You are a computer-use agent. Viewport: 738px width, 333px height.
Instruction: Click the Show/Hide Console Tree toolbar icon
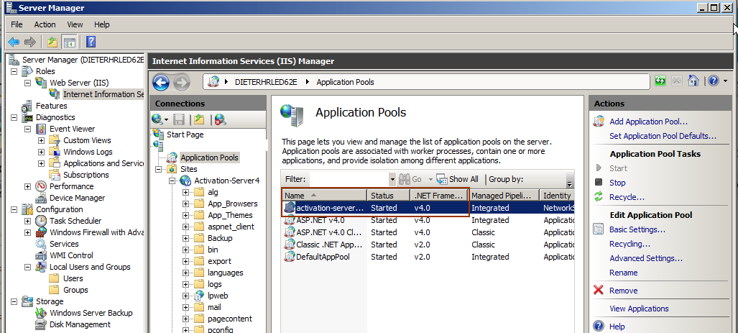(70, 42)
